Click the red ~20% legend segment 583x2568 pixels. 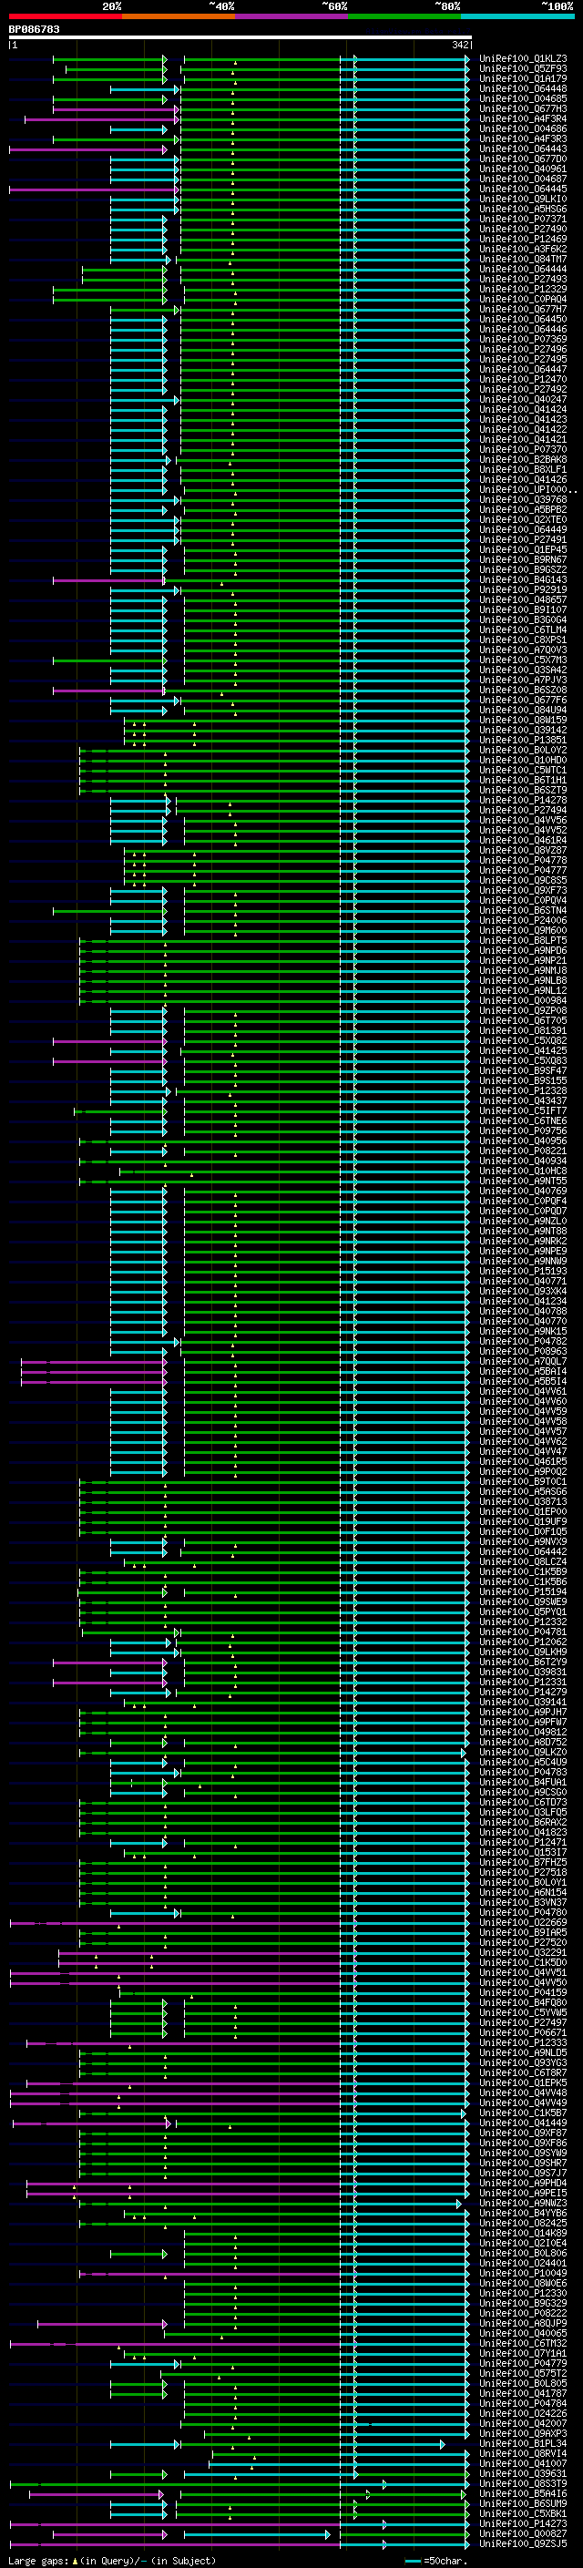65,16
